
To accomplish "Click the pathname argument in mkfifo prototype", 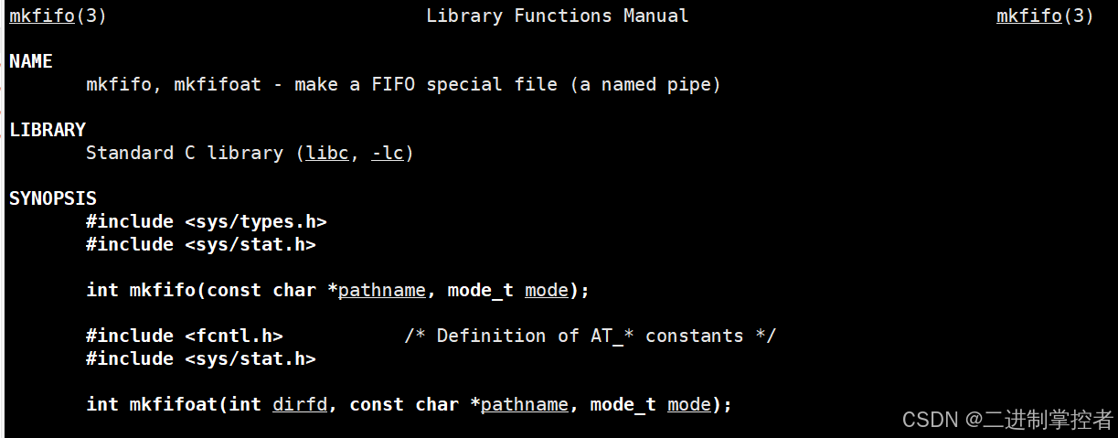I will [381, 290].
